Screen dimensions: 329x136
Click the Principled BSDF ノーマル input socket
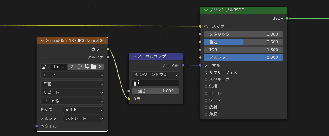coord(200,65)
